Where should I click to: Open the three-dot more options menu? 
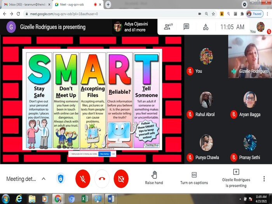click(264, 179)
